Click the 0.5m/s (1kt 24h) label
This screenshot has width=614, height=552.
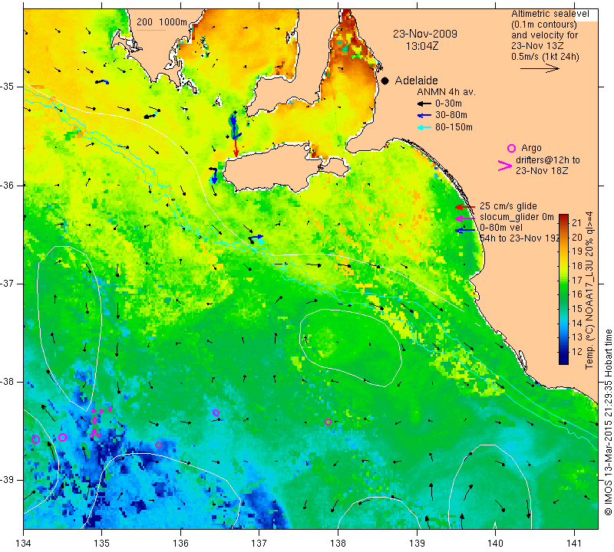(545, 56)
